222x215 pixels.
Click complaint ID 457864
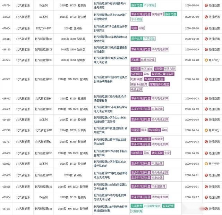[6, 197]
